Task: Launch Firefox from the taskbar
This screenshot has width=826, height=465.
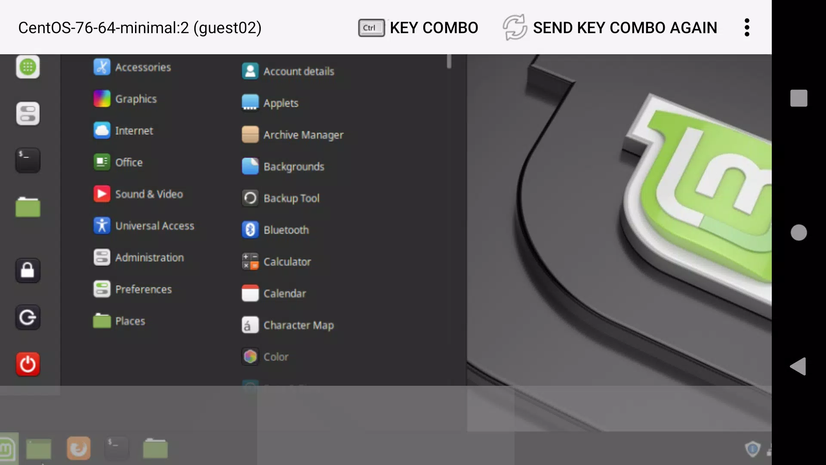Action: coord(79,449)
